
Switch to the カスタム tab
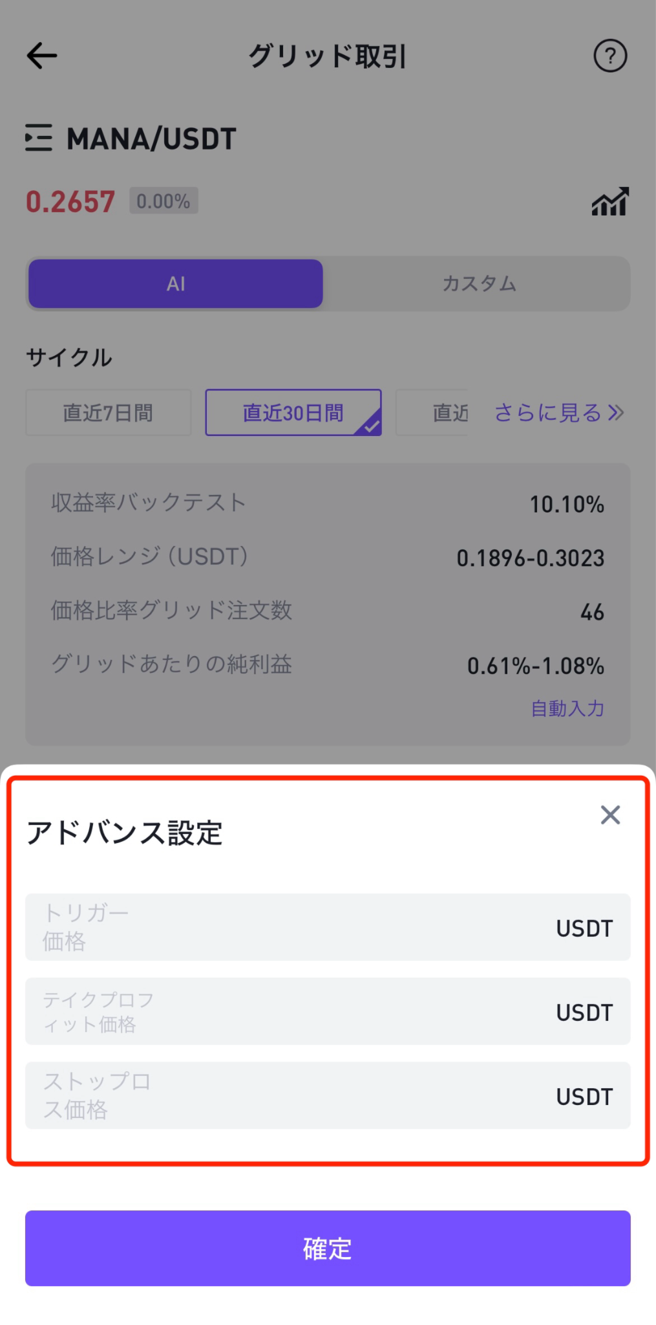[479, 283]
